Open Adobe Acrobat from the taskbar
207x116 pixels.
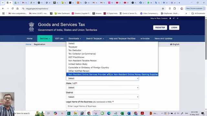click(x=142, y=113)
